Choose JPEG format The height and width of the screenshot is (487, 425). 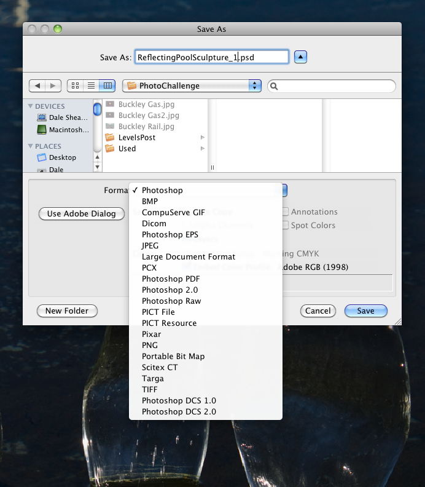coord(205,246)
